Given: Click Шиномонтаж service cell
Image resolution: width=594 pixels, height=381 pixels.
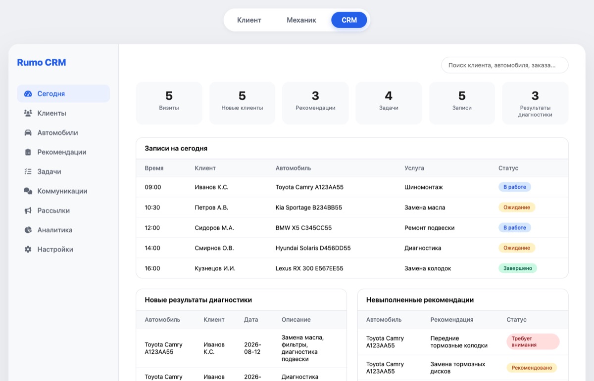Looking at the screenshot, I should 424,187.
